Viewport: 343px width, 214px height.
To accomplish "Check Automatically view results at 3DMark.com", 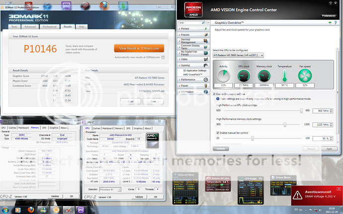I will point(114,57).
